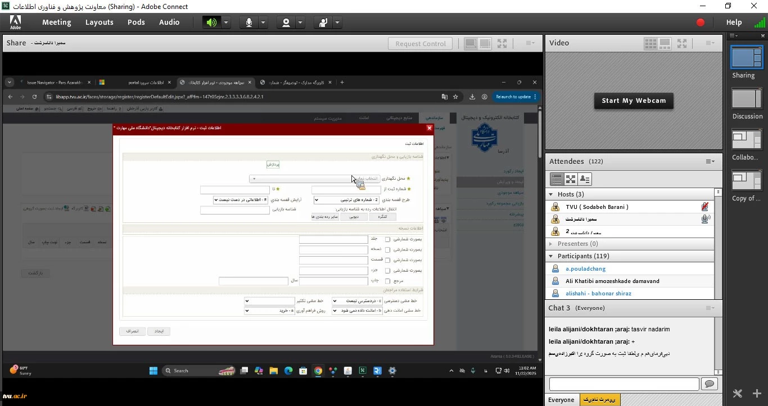The height and width of the screenshot is (406, 768).
Task: Open the Video pod options menu
Action: tap(710, 43)
